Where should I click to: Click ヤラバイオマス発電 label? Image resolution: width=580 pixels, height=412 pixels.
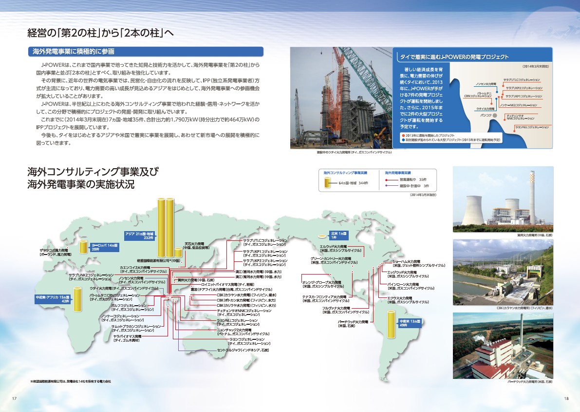pos(127,338)
